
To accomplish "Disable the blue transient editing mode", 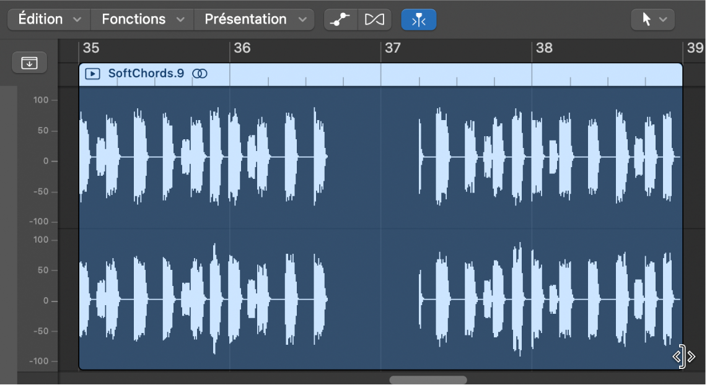I will [419, 19].
